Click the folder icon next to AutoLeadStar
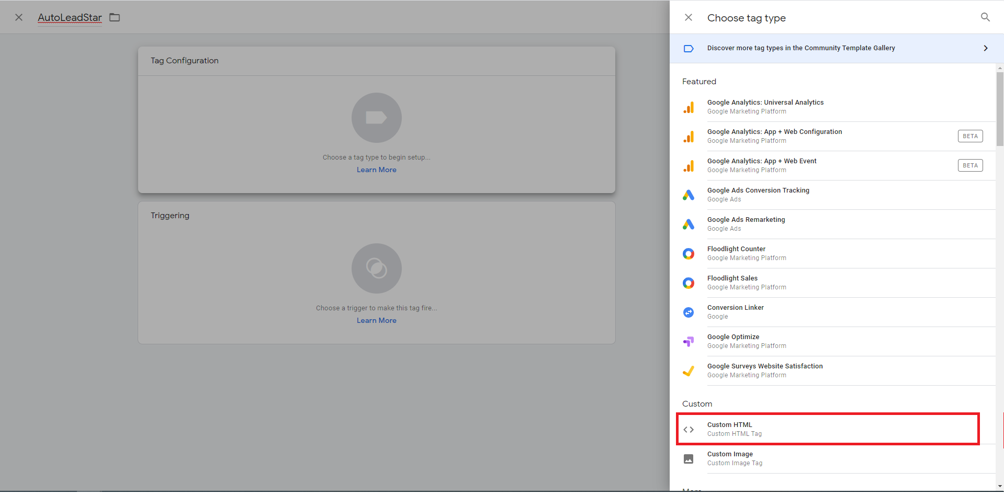This screenshot has height=494, width=1004. click(115, 17)
